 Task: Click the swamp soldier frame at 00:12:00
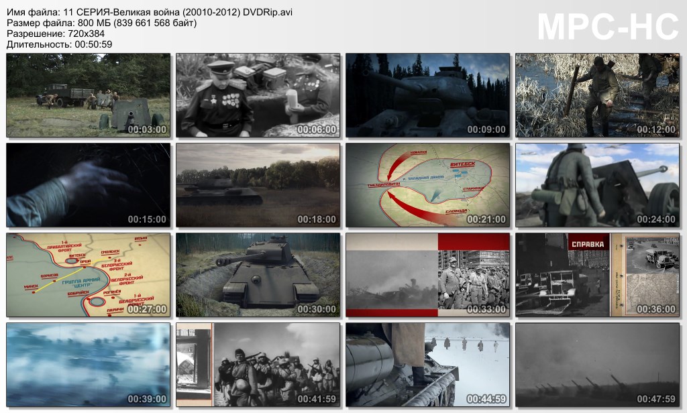click(x=597, y=95)
